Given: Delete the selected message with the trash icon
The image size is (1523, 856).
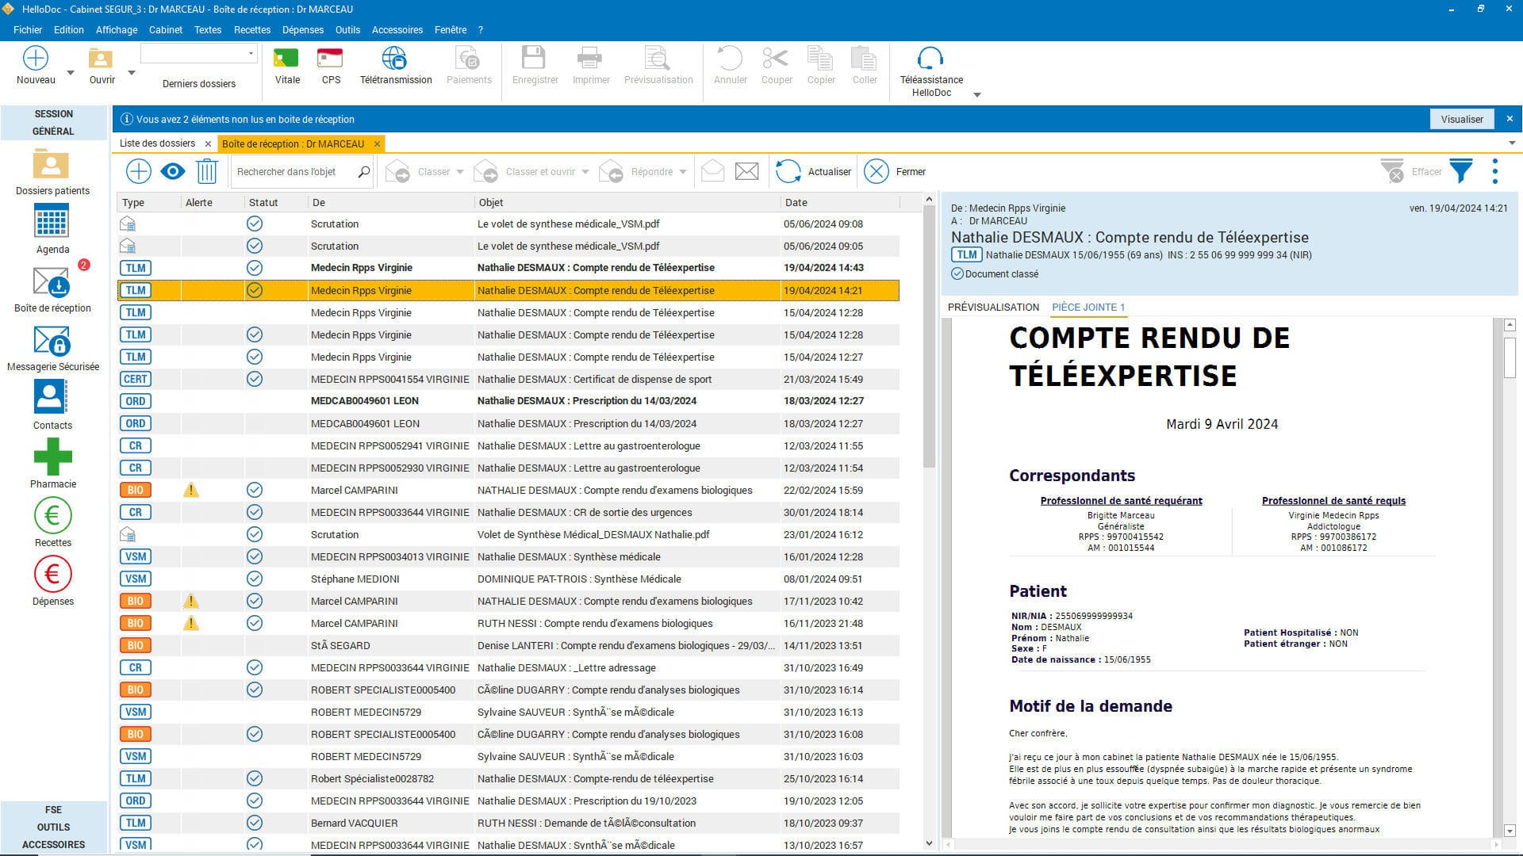Looking at the screenshot, I should [x=206, y=171].
